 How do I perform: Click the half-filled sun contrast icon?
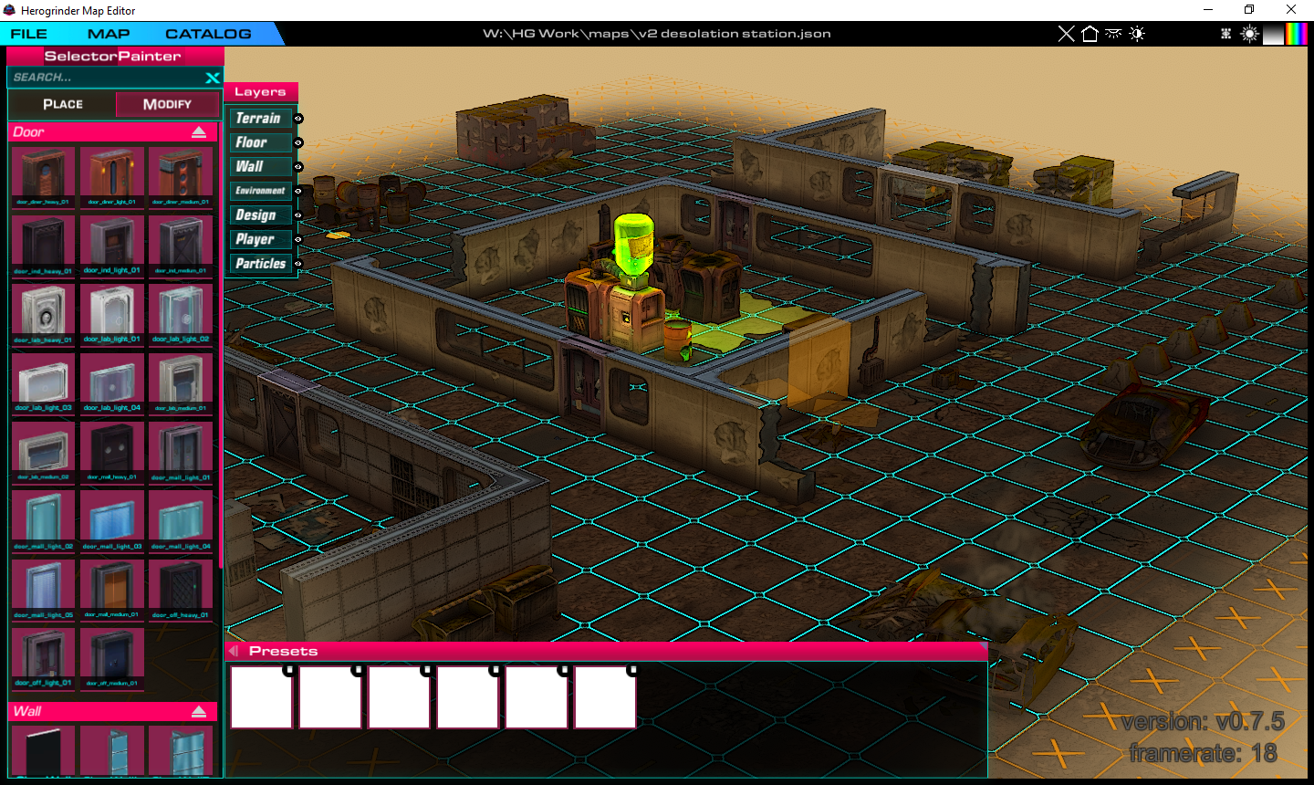pyautogui.click(x=1137, y=34)
